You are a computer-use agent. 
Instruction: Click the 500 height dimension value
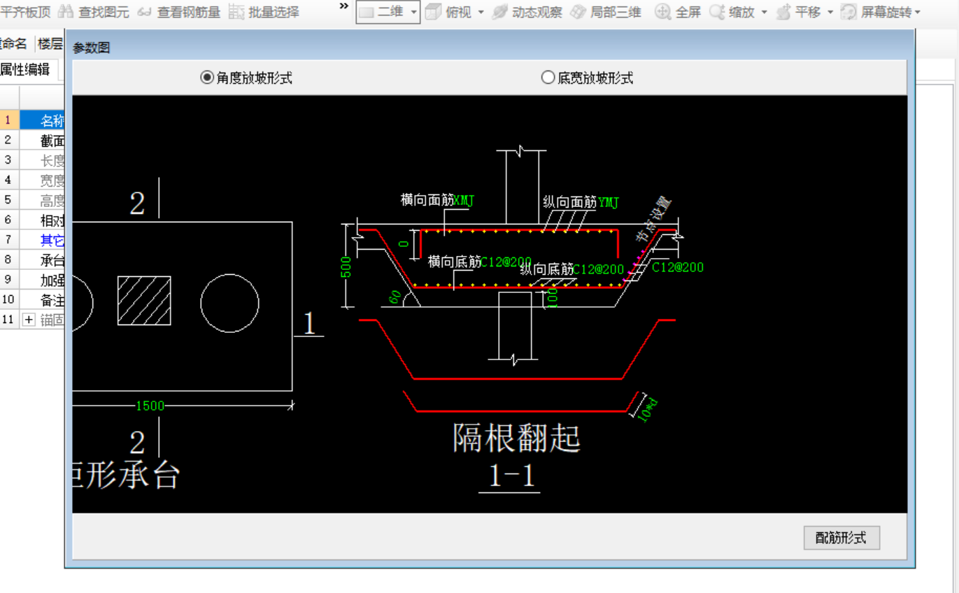(346, 266)
